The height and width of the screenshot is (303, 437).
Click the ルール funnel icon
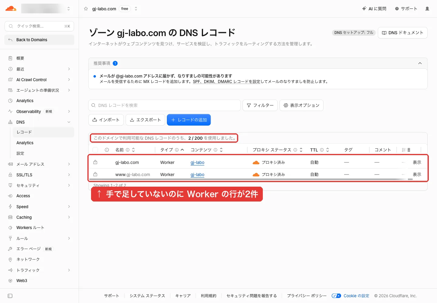pos(10,238)
